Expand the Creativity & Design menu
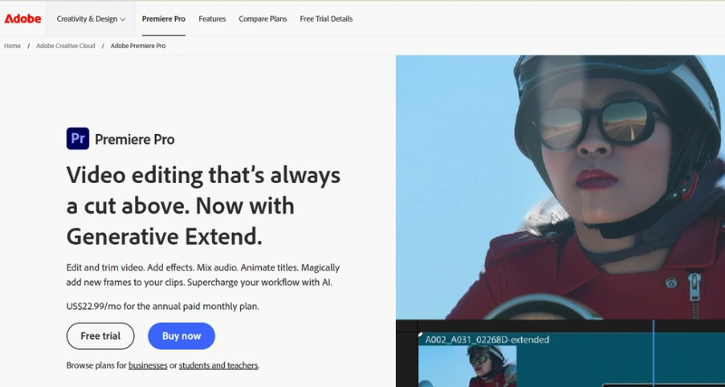This screenshot has width=725, height=387. [x=90, y=19]
